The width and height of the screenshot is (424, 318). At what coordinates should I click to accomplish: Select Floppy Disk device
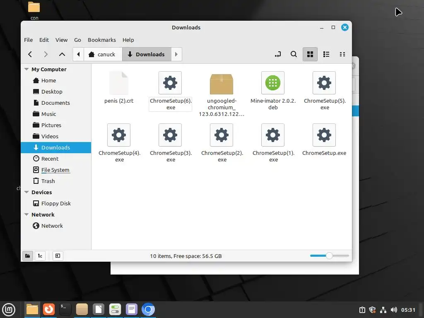56,203
